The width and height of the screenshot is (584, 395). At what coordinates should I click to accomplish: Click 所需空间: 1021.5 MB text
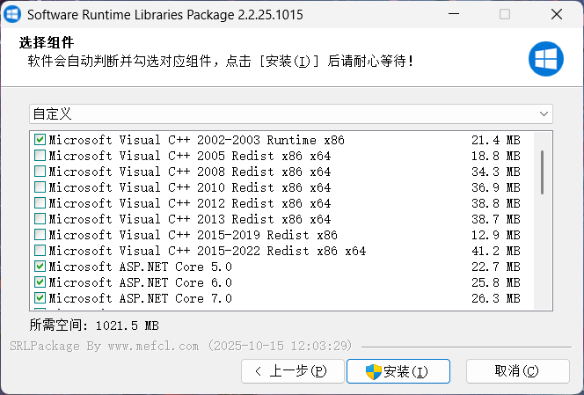pyautogui.click(x=94, y=326)
